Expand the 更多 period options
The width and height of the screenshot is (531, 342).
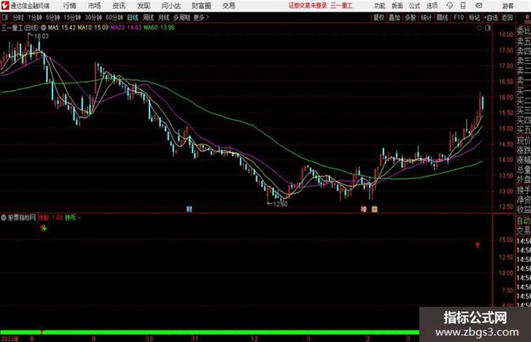click(x=201, y=17)
